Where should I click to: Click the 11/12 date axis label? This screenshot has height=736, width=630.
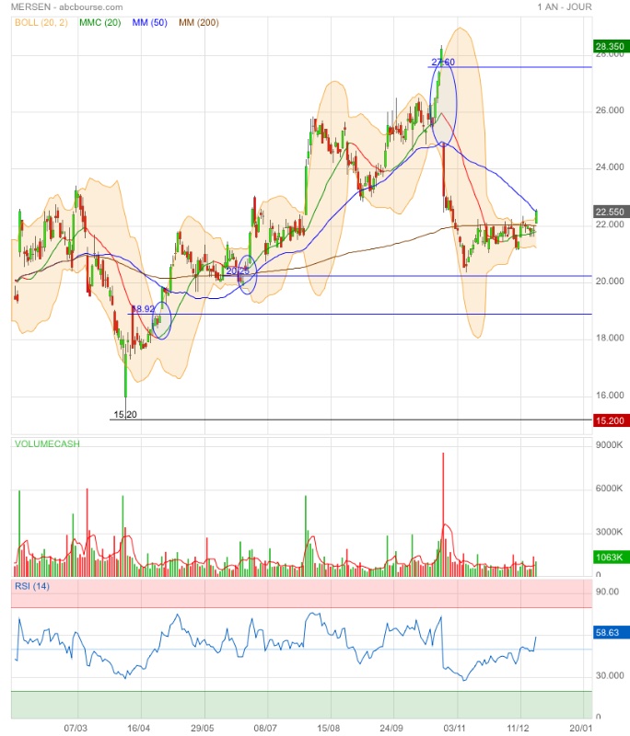tap(518, 728)
